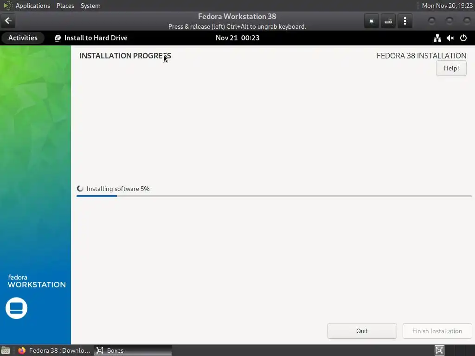This screenshot has height=356, width=475.
Task: Click the muted volume icon
Action: [x=450, y=38]
